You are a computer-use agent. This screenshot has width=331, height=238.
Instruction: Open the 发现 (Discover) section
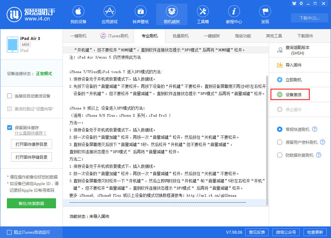(265, 14)
